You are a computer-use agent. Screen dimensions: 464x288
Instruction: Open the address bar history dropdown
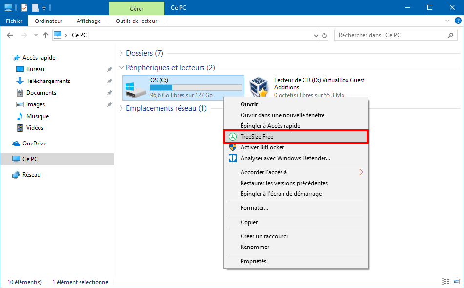pyautogui.click(x=316, y=36)
